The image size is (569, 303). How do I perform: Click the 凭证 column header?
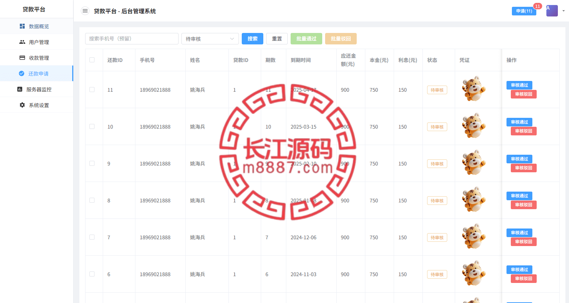464,60
